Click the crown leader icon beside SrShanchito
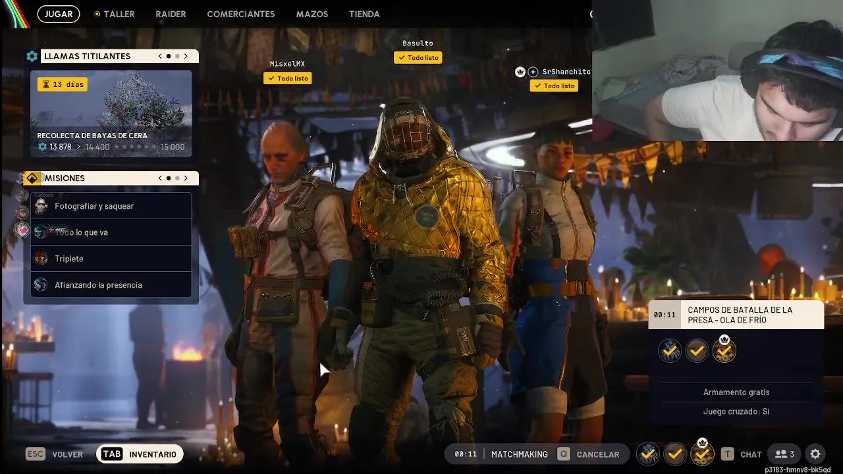The width and height of the screenshot is (843, 474). coord(520,72)
